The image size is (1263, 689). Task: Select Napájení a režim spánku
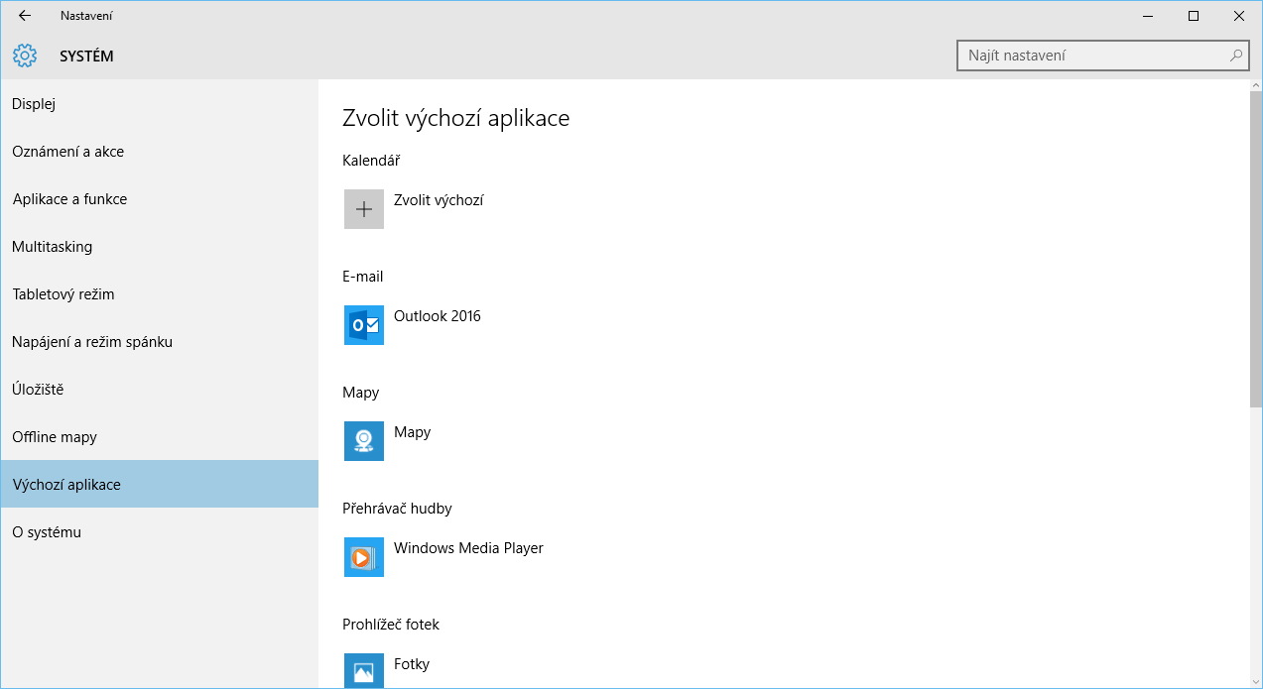pos(92,342)
